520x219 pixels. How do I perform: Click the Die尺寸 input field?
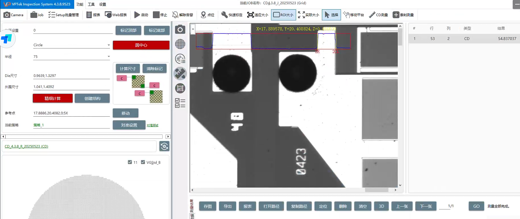[x=72, y=75]
